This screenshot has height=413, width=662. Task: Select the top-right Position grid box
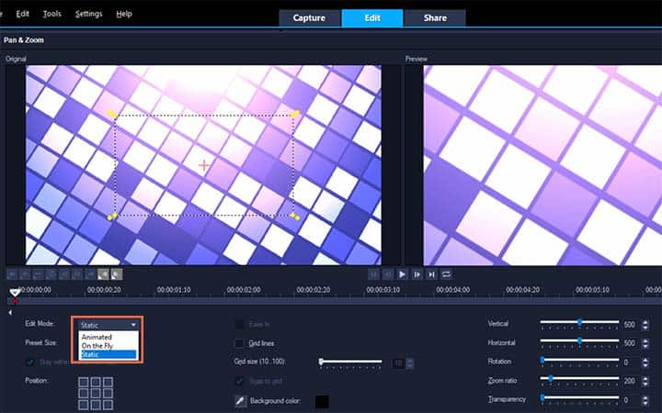pyautogui.click(x=108, y=382)
